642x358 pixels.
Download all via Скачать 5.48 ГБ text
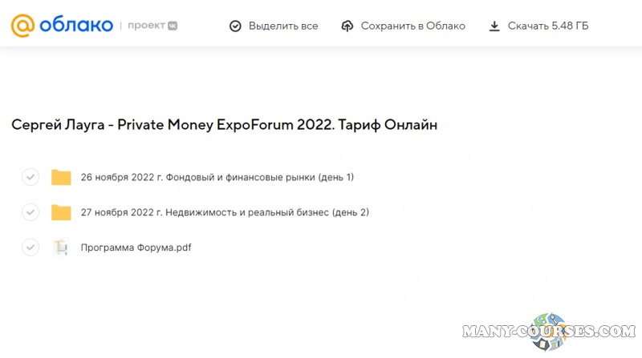[548, 26]
